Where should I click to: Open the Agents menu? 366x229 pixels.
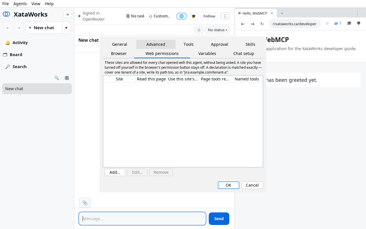click(20, 4)
